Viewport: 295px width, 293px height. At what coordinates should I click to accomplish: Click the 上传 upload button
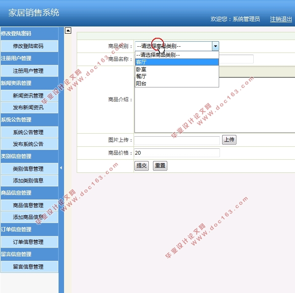[229, 140]
